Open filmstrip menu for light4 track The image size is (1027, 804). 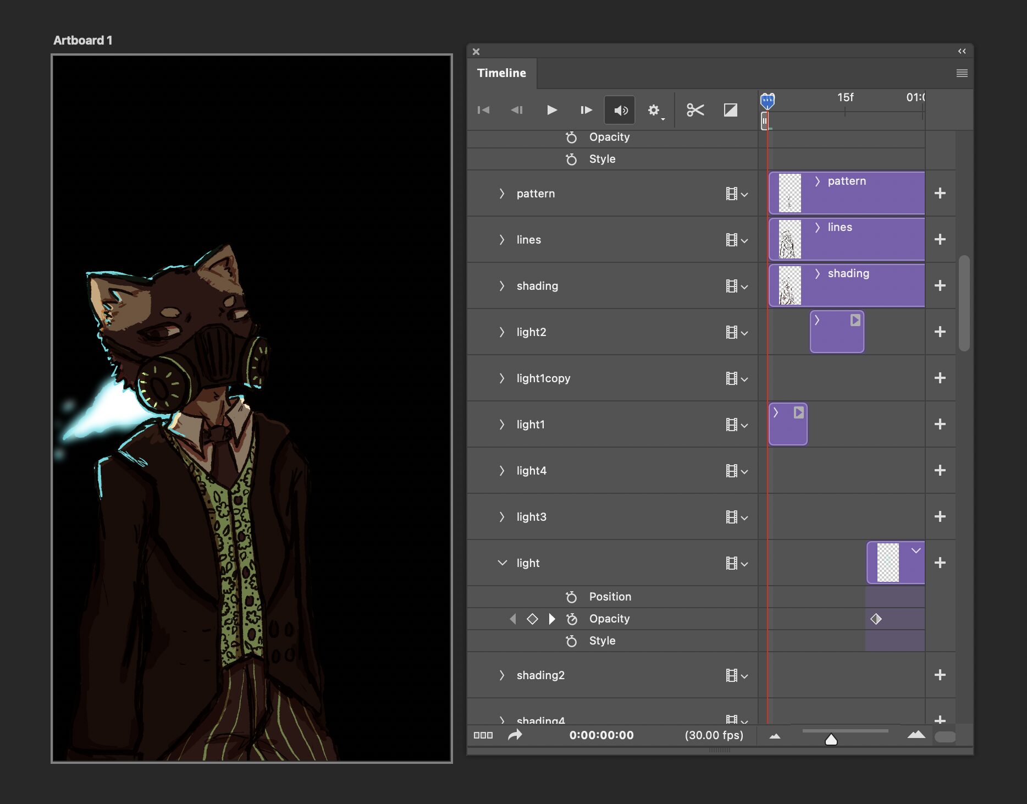click(x=737, y=471)
